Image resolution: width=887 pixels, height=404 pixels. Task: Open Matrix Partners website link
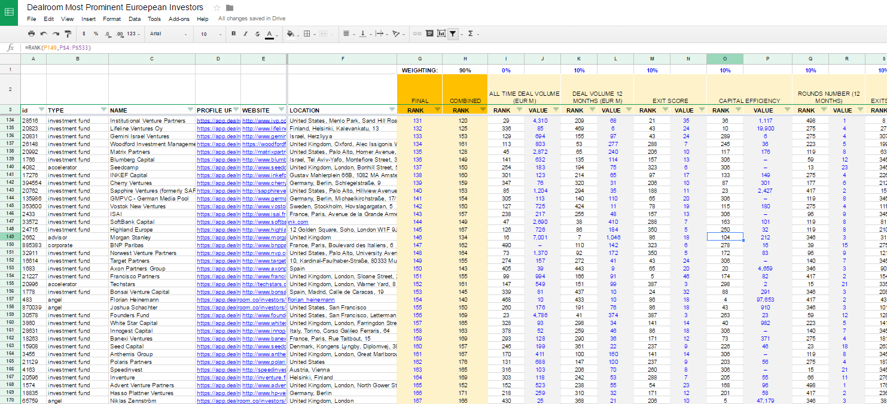(264, 152)
